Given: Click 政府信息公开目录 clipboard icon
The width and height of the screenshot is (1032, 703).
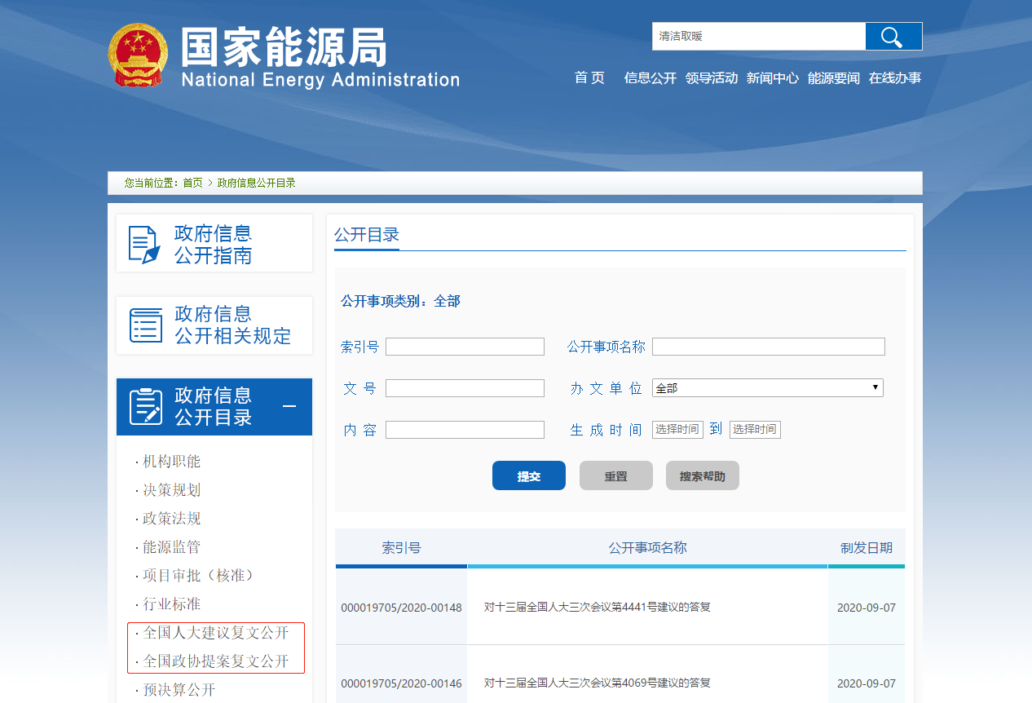Looking at the screenshot, I should pos(146,406).
